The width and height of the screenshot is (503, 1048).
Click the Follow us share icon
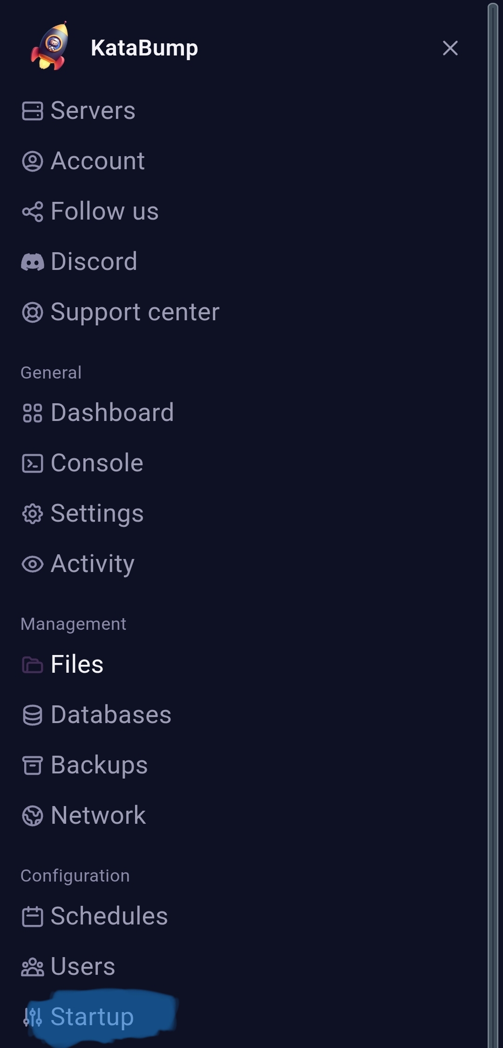tap(33, 212)
